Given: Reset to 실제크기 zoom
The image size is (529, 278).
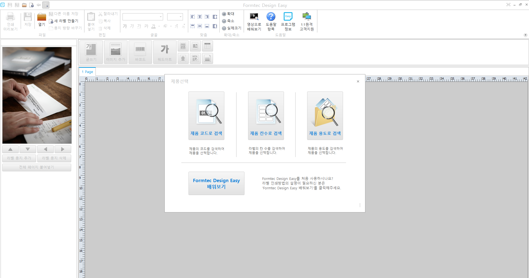Looking at the screenshot, I should click(x=232, y=28).
